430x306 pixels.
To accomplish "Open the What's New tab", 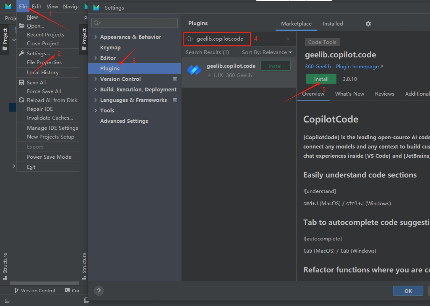I will click(349, 94).
